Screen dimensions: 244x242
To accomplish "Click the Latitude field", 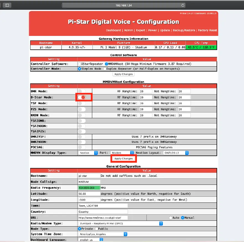I will [x=89, y=194].
